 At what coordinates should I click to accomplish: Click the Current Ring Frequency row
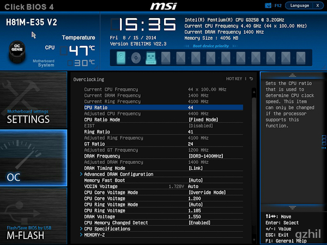click(163, 101)
